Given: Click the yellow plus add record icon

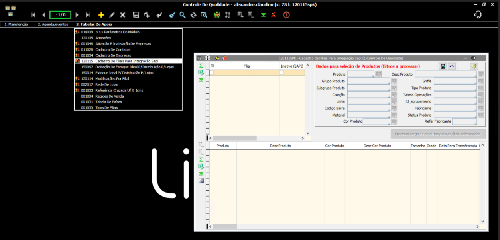Looking at the screenshot, I should [101, 15].
